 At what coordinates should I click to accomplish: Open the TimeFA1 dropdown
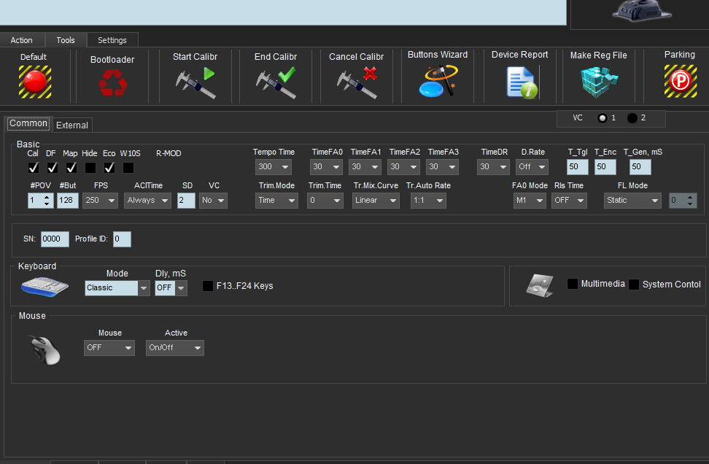click(365, 167)
